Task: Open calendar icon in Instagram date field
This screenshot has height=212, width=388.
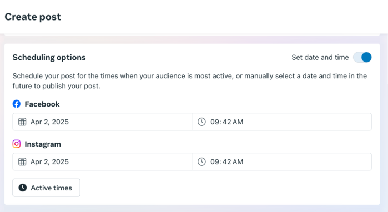Action: 22,162
